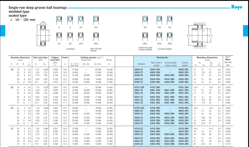Click the mounting dimensions diagram with Da and da
The height and width of the screenshot is (147, 249).
(x=200, y=35)
